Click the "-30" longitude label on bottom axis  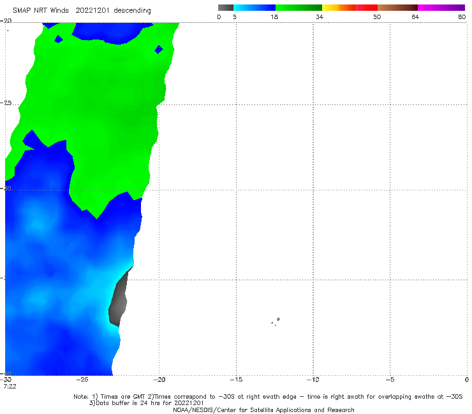click(6, 380)
